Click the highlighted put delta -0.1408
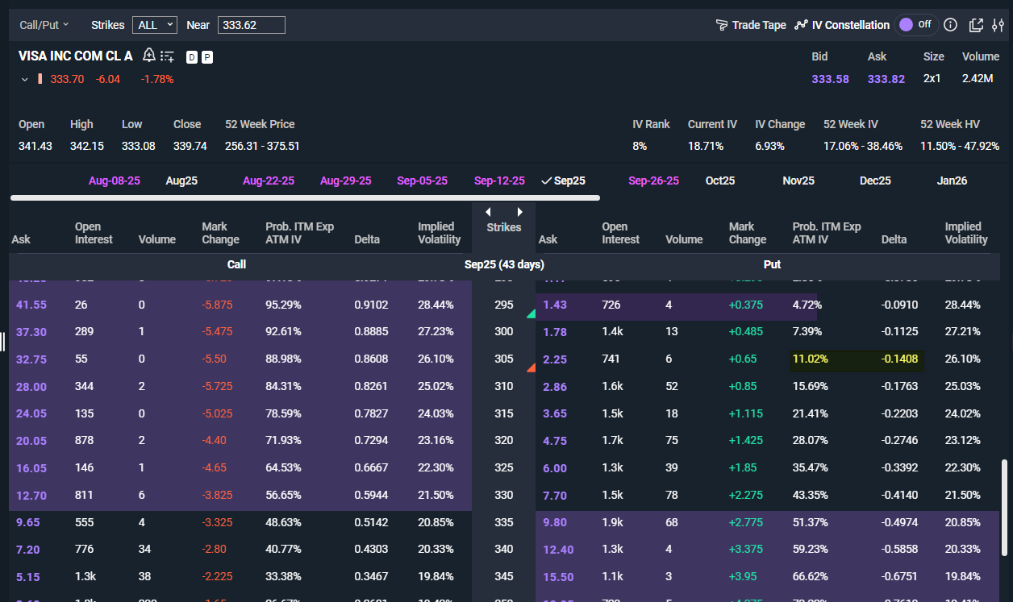 point(899,359)
